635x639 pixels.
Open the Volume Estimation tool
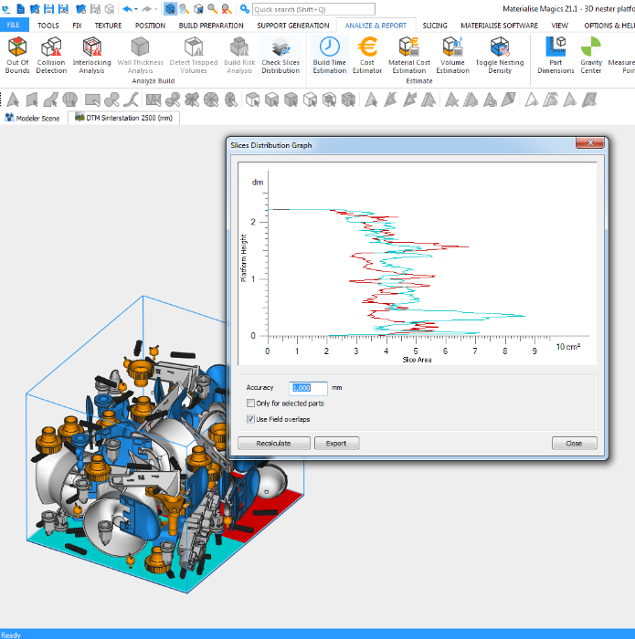pos(452,55)
